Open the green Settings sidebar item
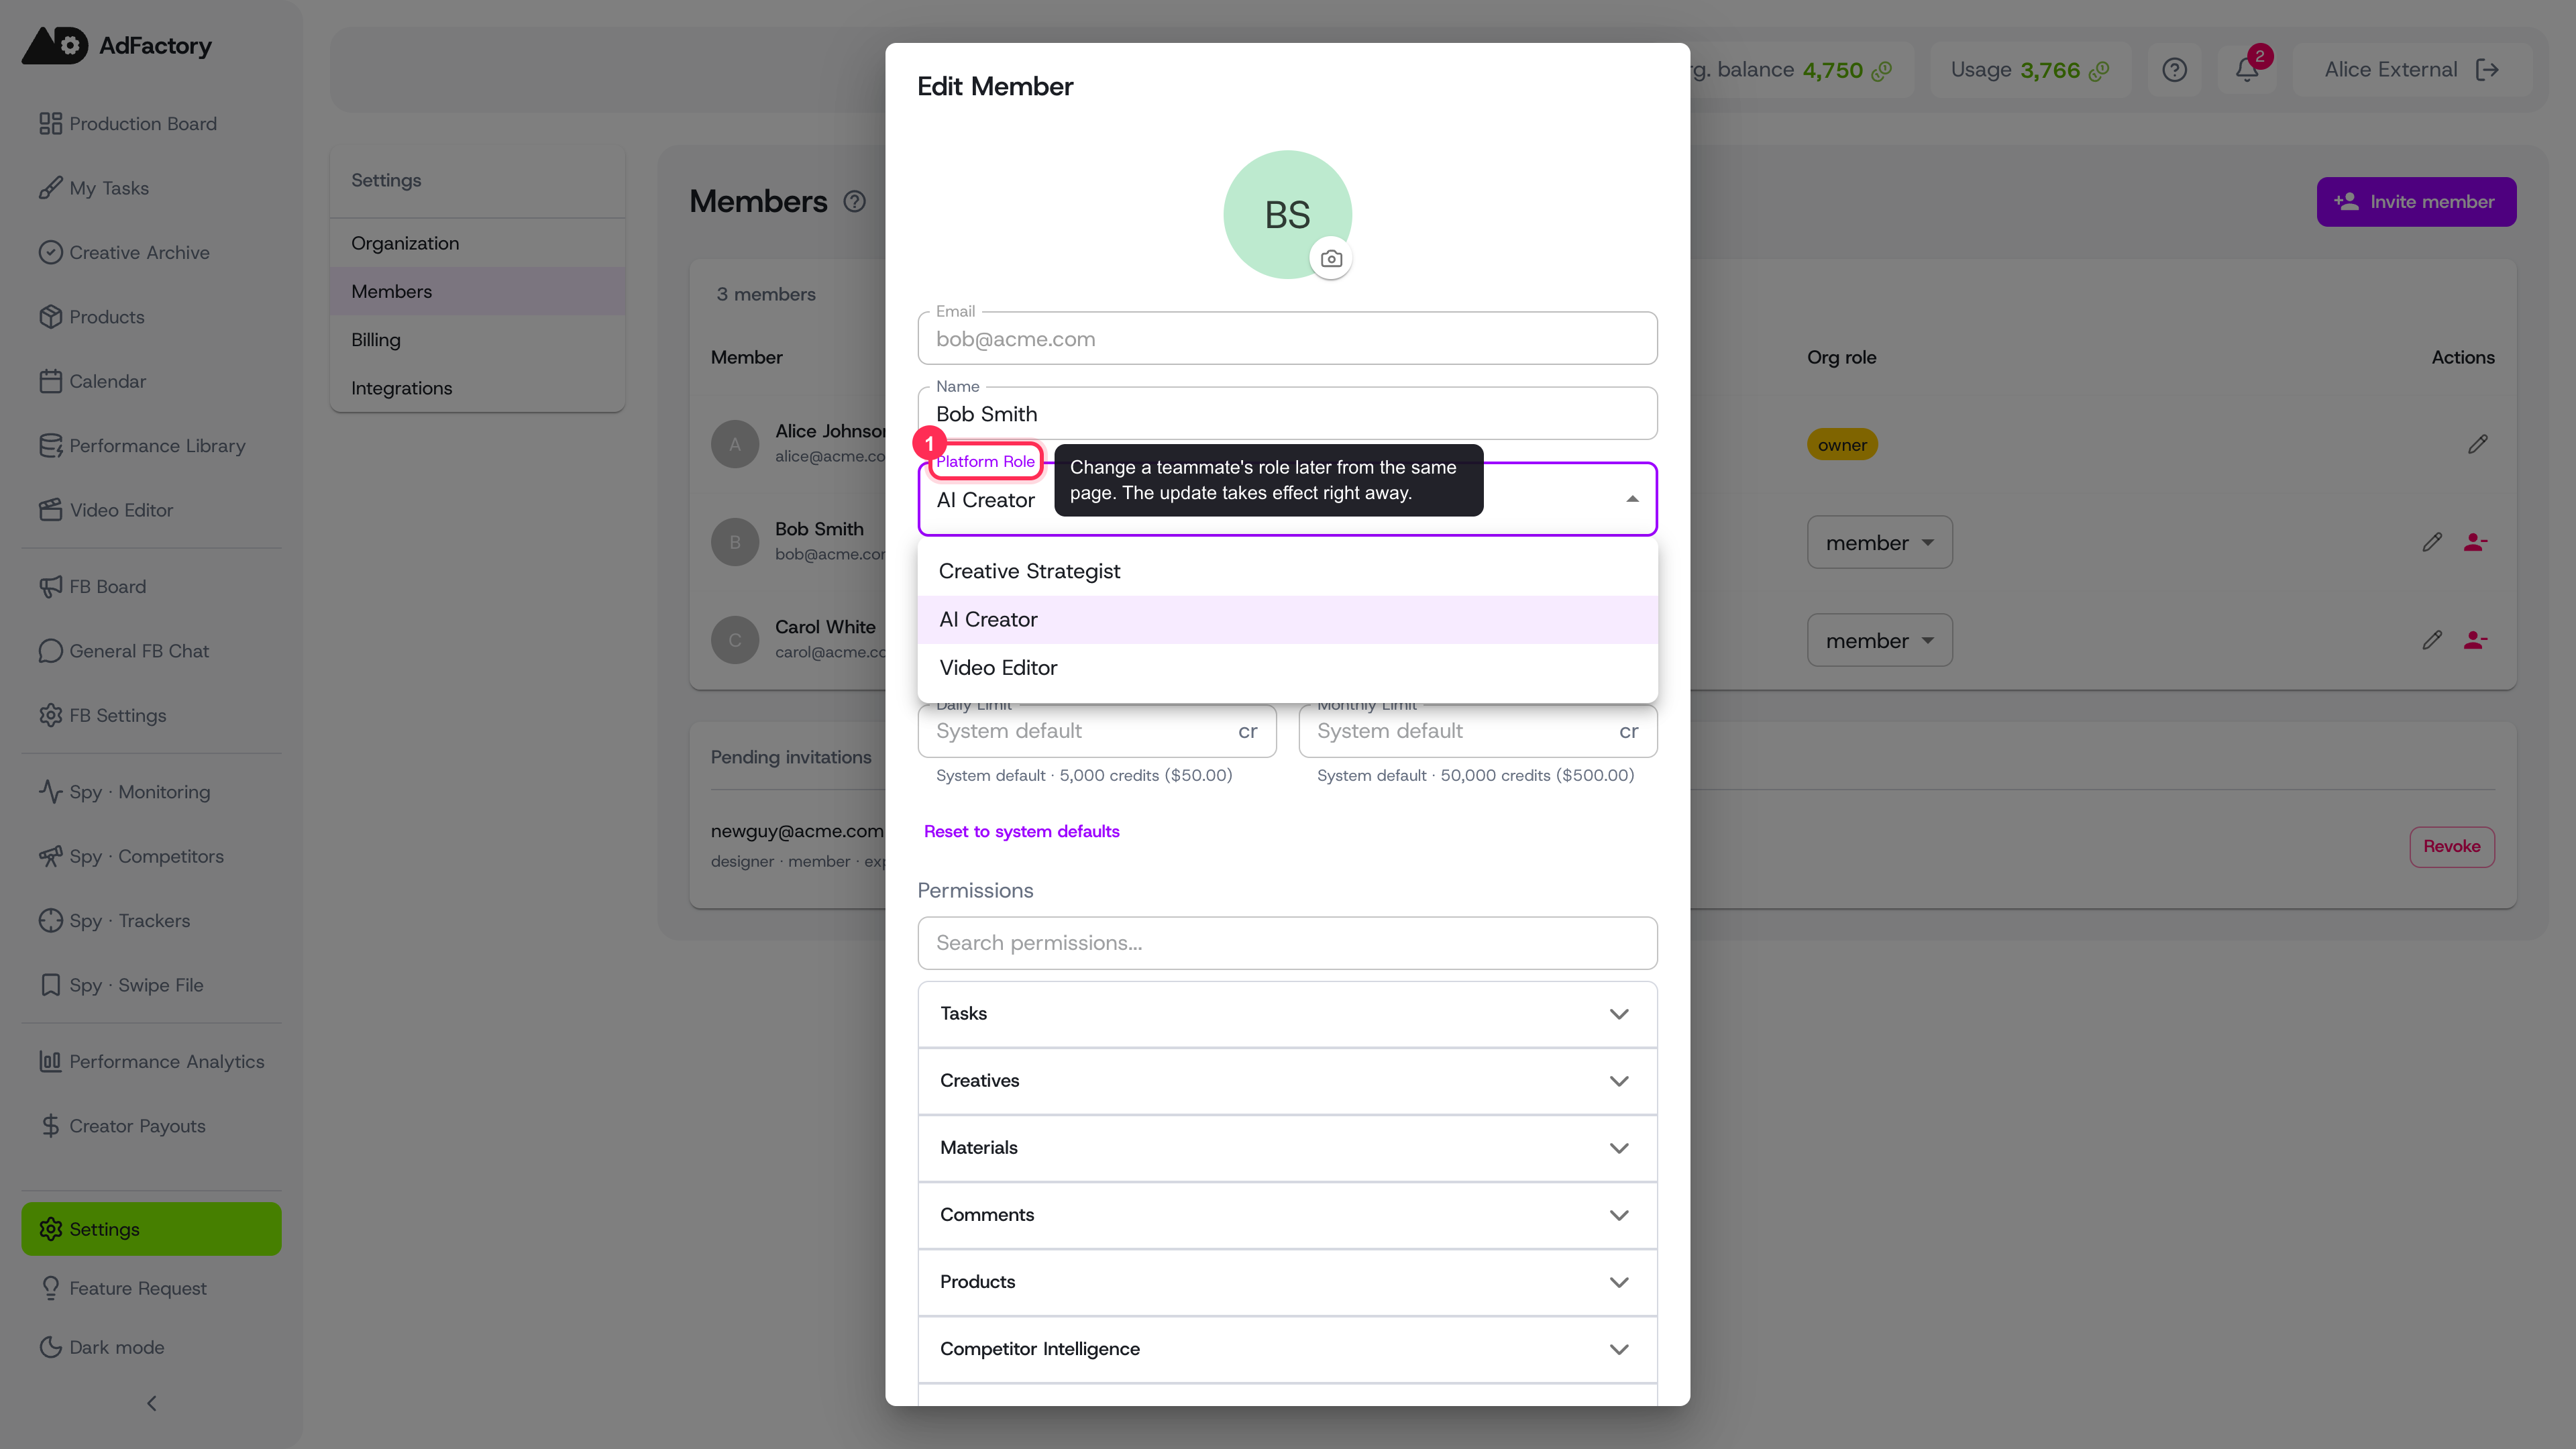The height and width of the screenshot is (1449, 2576). point(151,1229)
